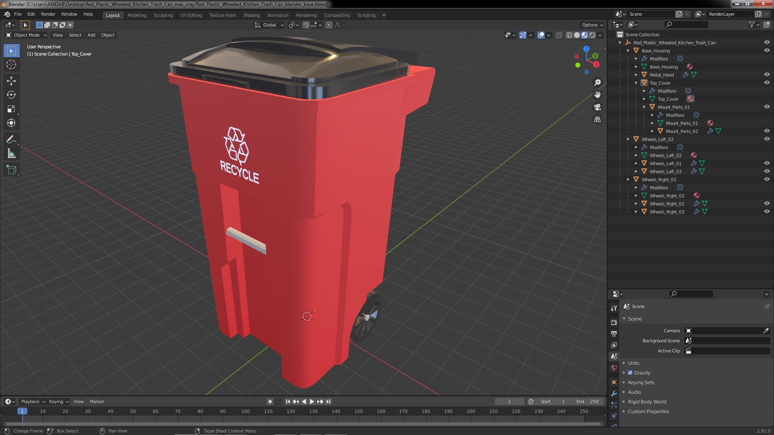Select the Move tool in toolbar

(11, 81)
